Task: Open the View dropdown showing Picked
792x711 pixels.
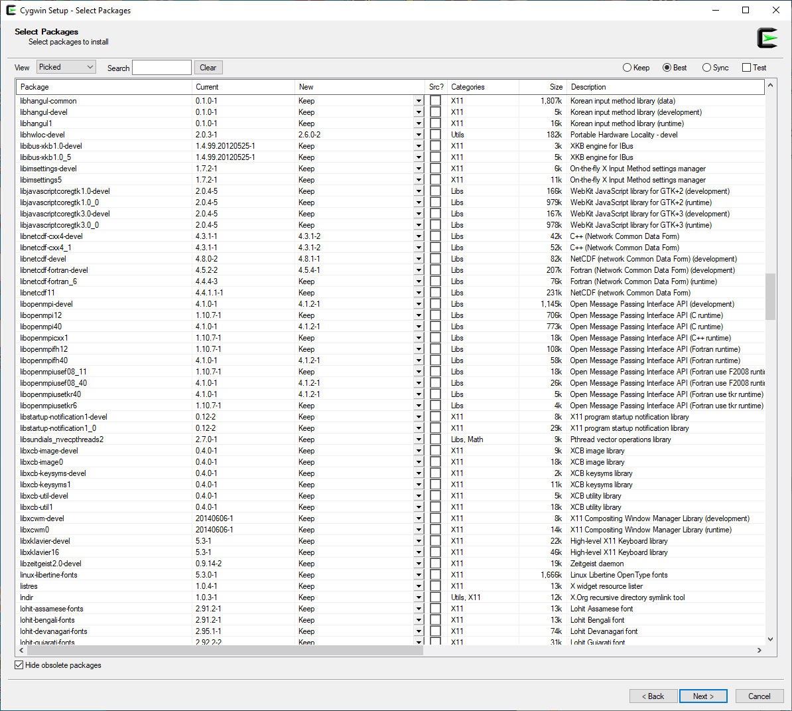Action: pyautogui.click(x=66, y=67)
